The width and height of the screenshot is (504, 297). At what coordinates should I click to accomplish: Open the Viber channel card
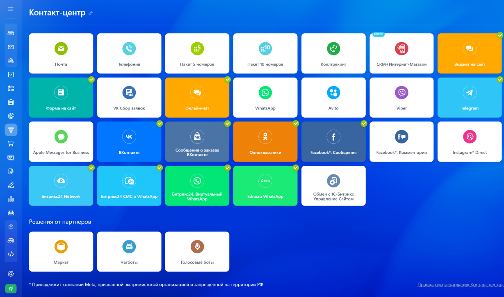(x=401, y=98)
